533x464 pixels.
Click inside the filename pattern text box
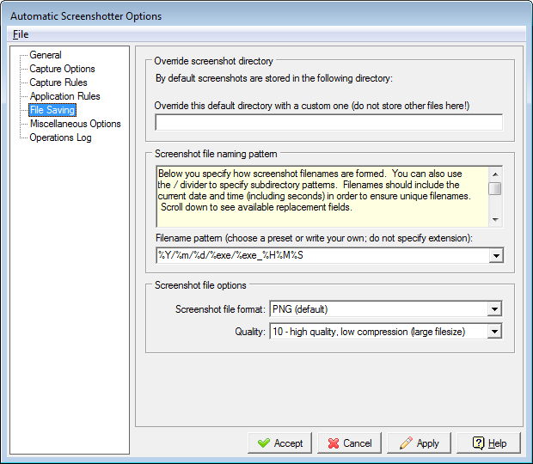point(318,255)
